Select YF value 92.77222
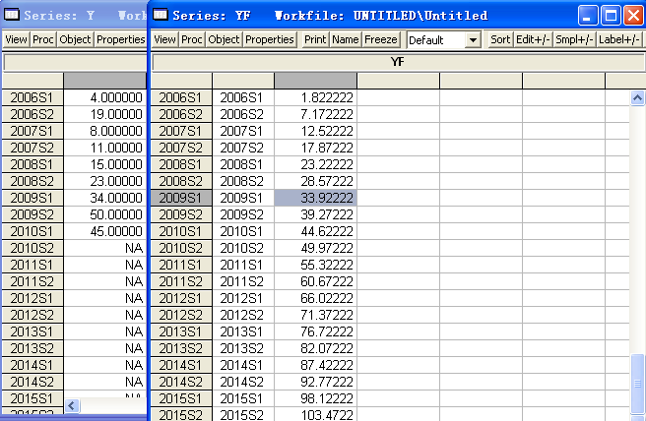Screen dimensions: 646x421 point(315,382)
